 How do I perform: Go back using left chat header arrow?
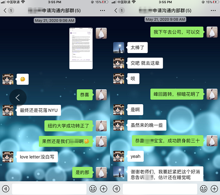click(x=5, y=11)
